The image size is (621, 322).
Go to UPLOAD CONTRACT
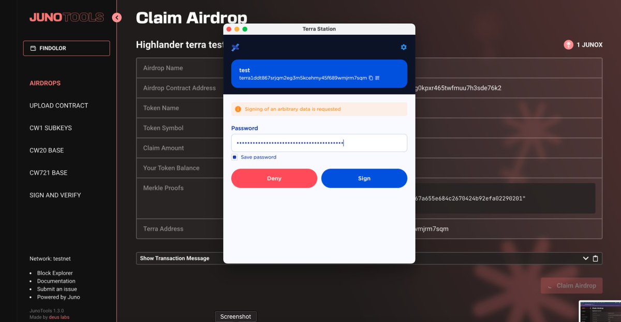pos(59,105)
